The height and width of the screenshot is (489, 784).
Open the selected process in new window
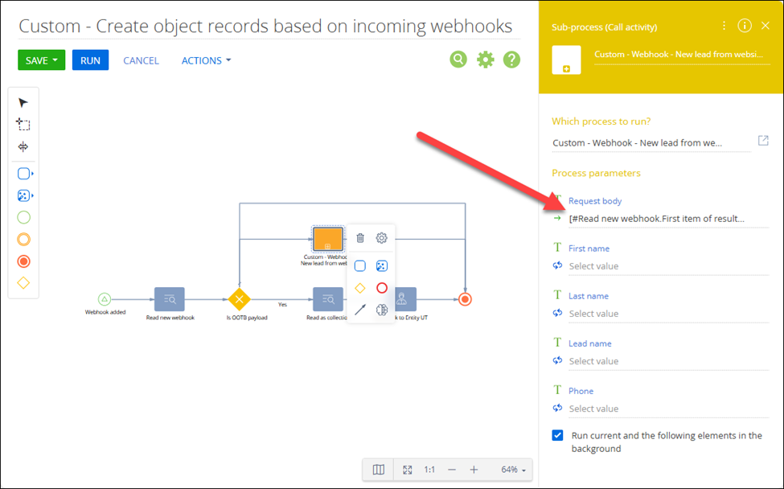point(763,141)
